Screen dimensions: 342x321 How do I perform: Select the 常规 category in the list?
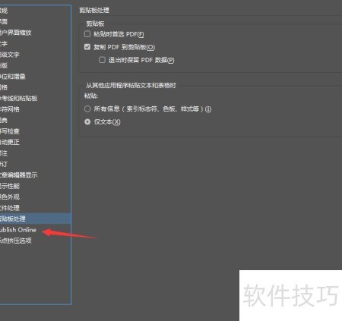(35, 11)
